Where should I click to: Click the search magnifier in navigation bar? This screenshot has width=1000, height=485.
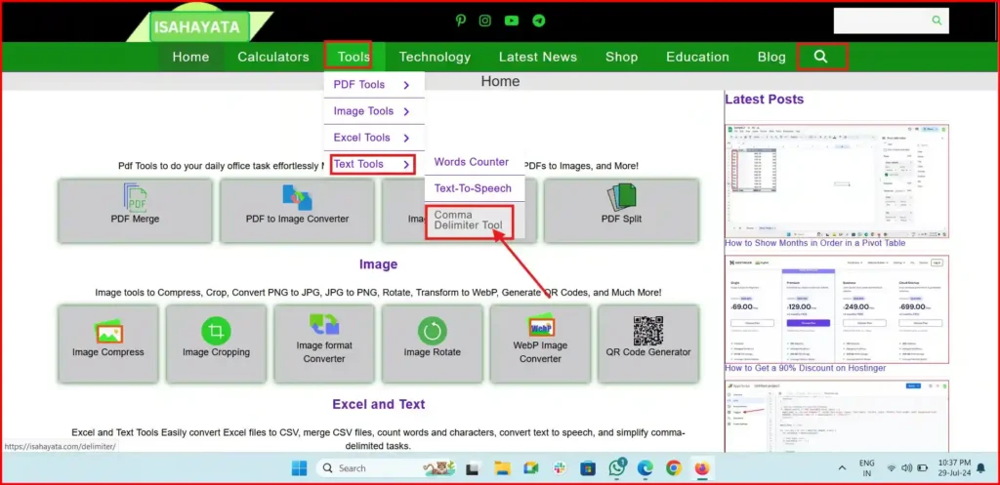point(821,57)
